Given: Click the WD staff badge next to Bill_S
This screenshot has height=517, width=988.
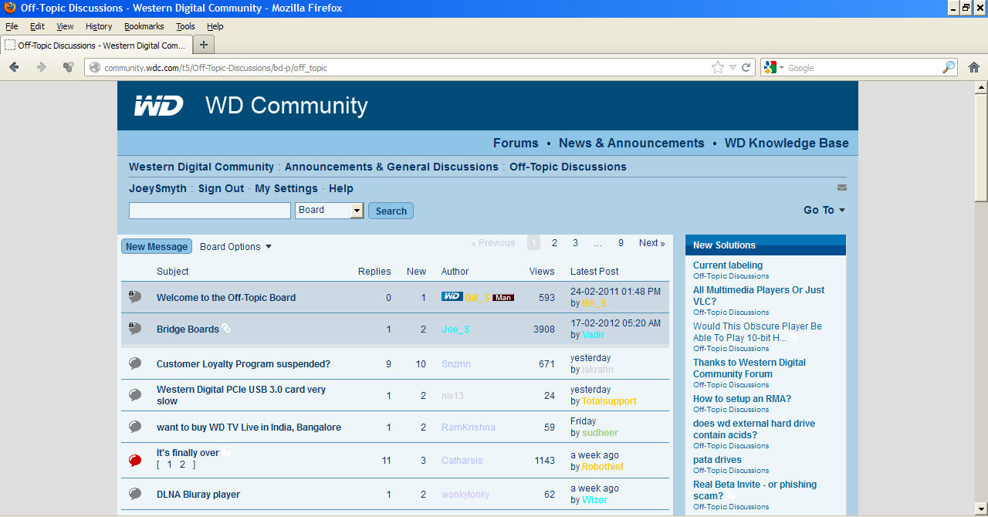Looking at the screenshot, I should (x=452, y=297).
